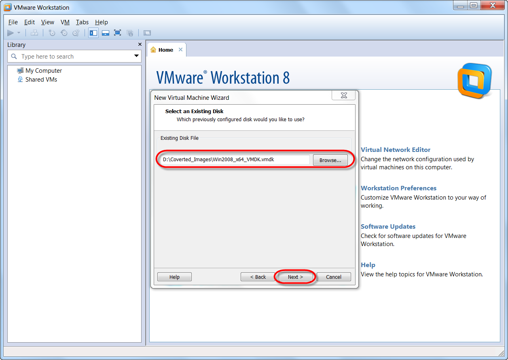Click the 'VMware Workstation 8' heading
508x360 pixels.
tap(223, 77)
